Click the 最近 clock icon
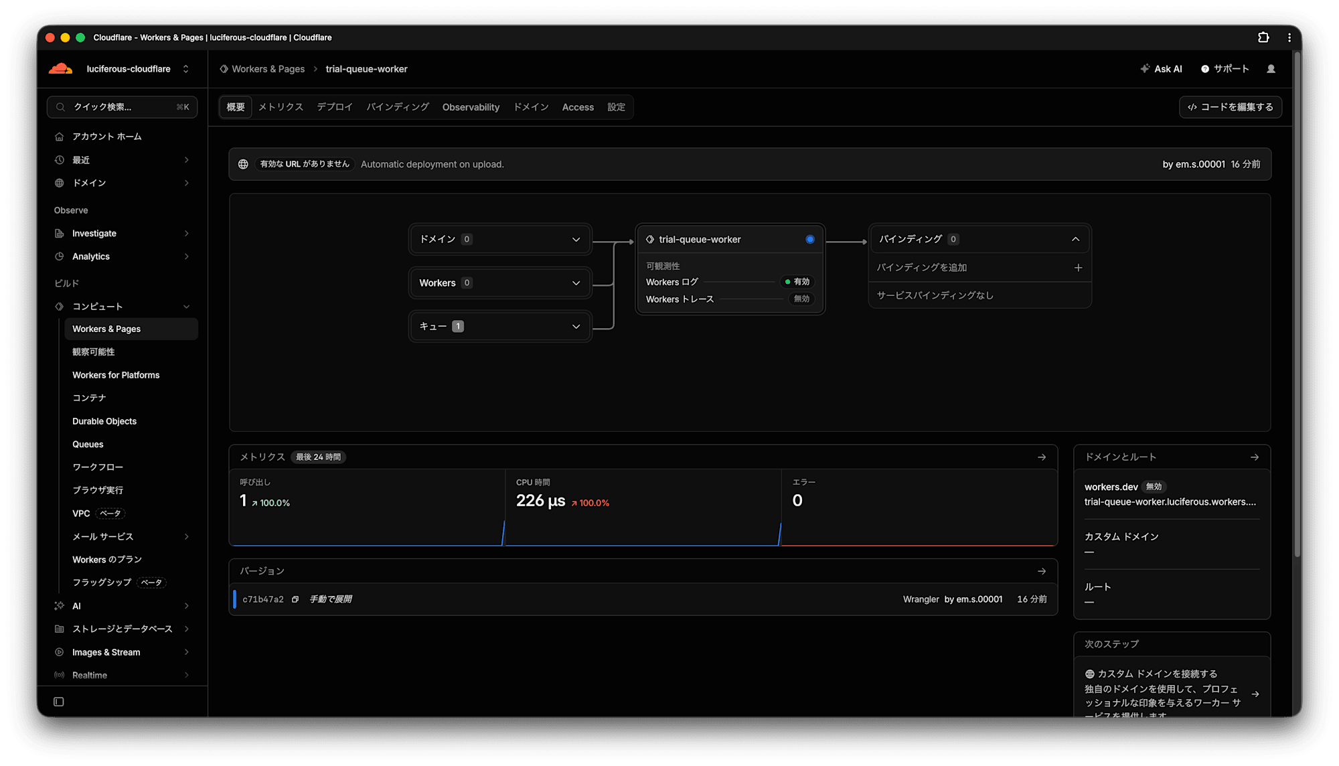This screenshot has height=766, width=1339. (60, 160)
